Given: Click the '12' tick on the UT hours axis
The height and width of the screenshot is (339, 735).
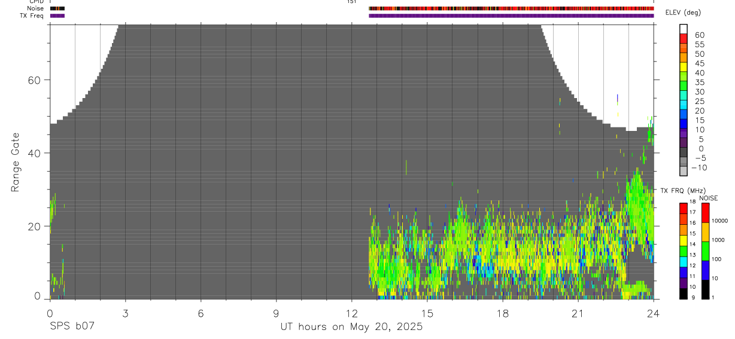Looking at the screenshot, I should coord(351,313).
